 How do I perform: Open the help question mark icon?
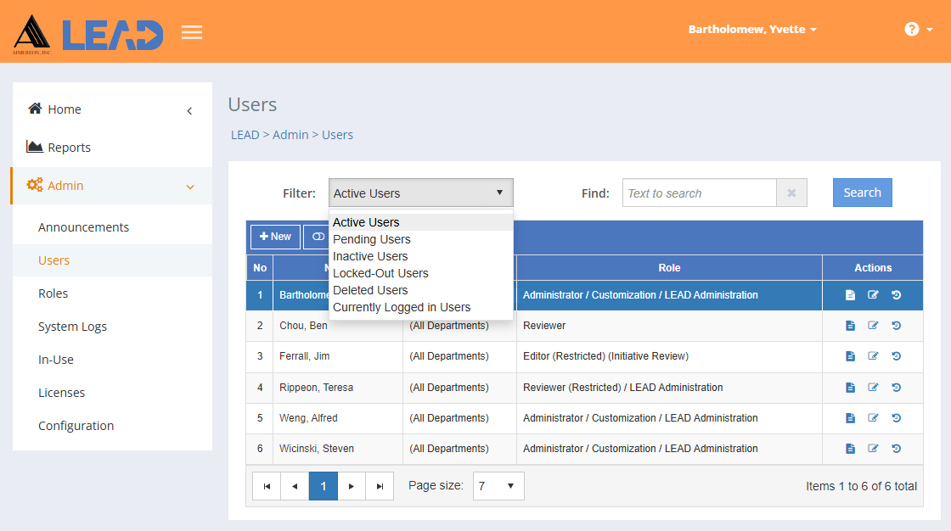[x=910, y=28]
